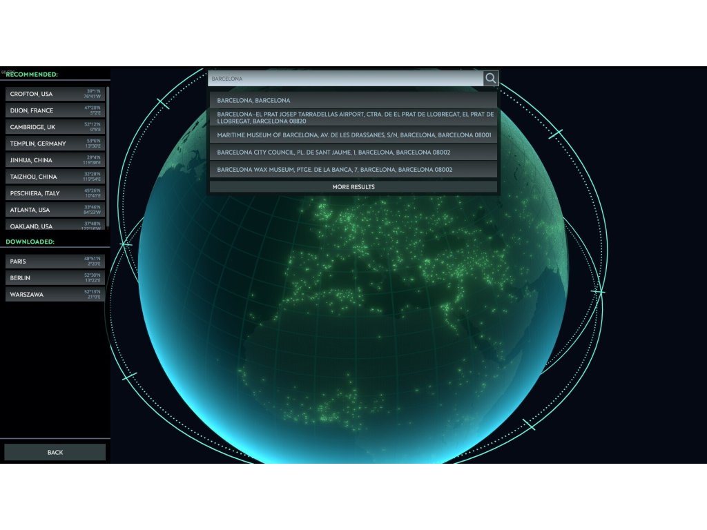Open downloaded city Berlin

coord(55,278)
